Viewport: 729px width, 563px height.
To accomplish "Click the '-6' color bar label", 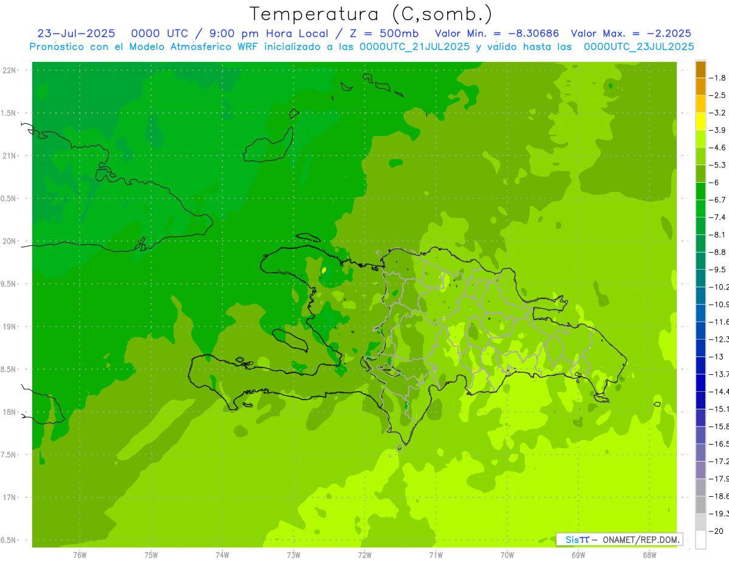I will (x=715, y=182).
